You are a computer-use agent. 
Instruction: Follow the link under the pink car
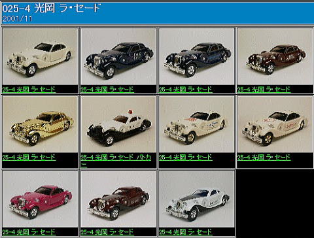coord(29,231)
